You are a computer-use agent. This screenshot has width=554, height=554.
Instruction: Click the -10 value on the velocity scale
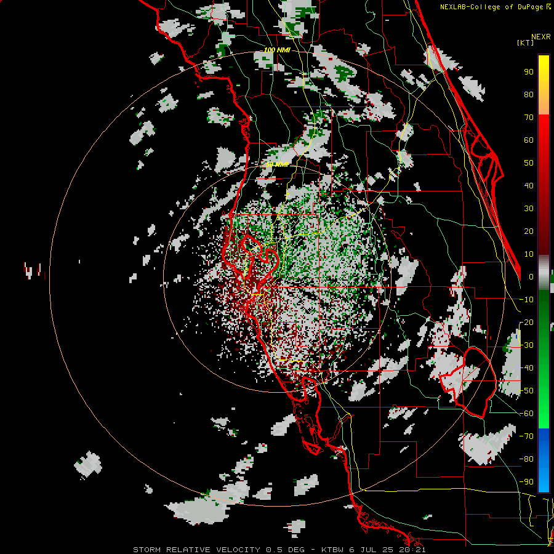point(526,300)
